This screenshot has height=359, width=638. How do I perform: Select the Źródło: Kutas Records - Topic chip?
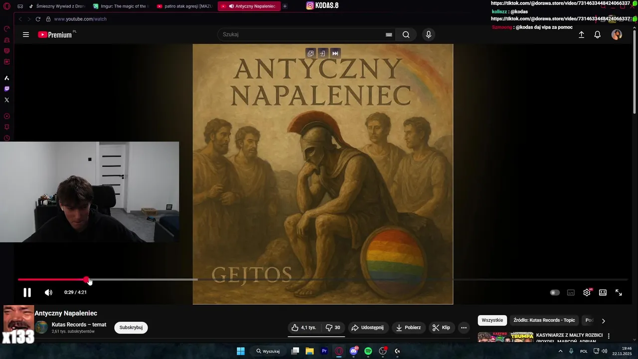pyautogui.click(x=544, y=320)
